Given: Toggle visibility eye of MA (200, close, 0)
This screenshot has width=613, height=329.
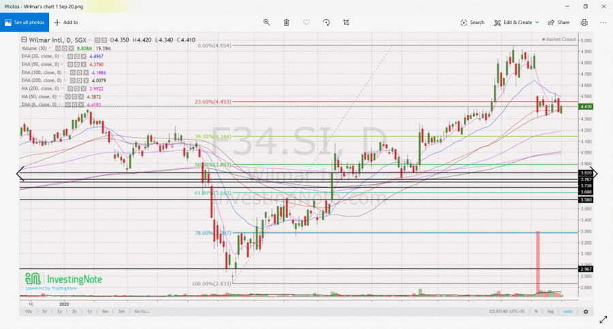Looking at the screenshot, I should coord(70,89).
